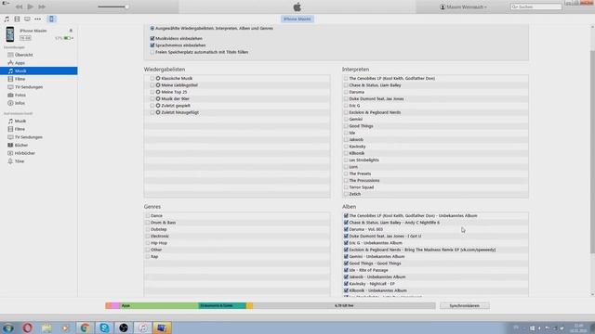Check the Dance genre
The image size is (595, 334).
(147, 216)
